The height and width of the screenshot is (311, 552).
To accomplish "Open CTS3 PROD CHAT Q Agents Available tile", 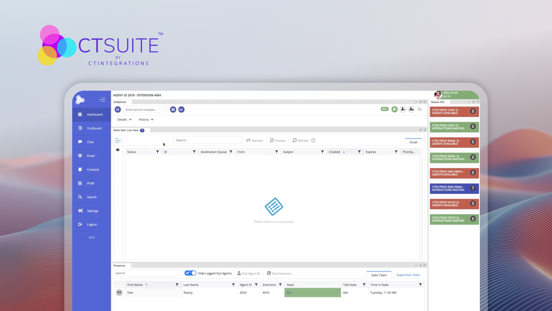I will (454, 111).
